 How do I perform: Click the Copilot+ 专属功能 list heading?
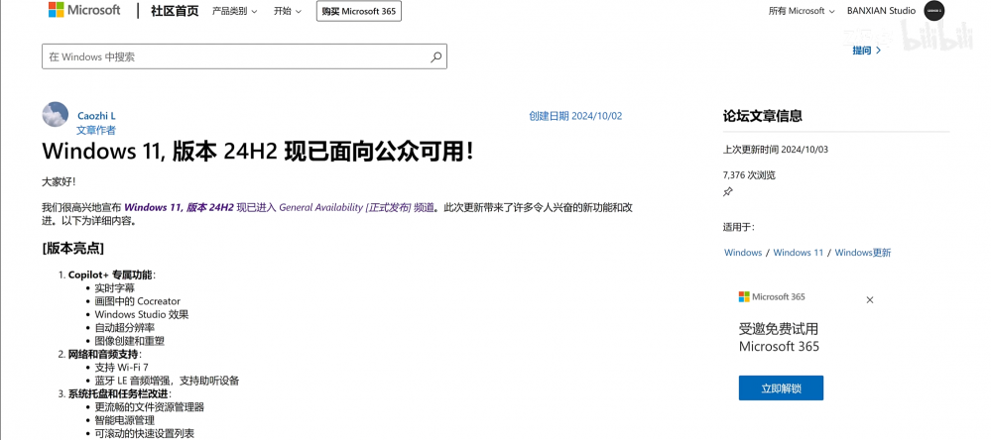click(x=110, y=275)
